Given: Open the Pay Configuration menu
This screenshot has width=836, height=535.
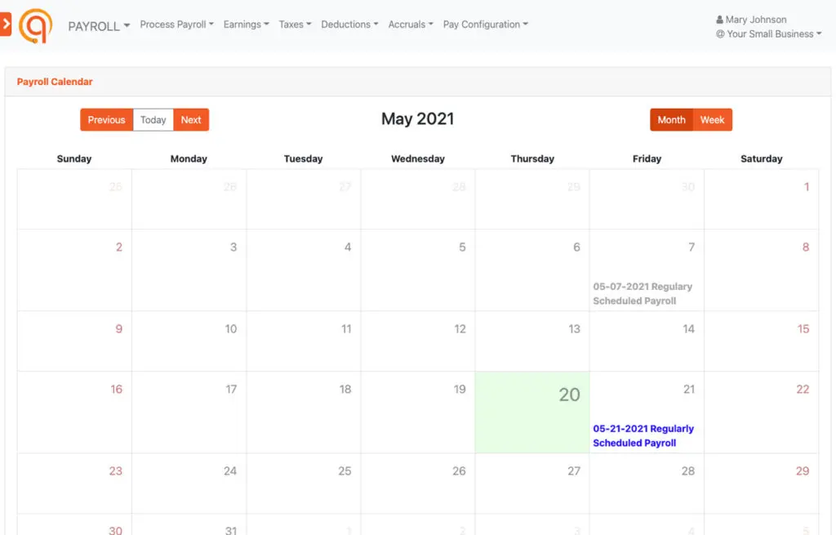Looking at the screenshot, I should click(485, 25).
